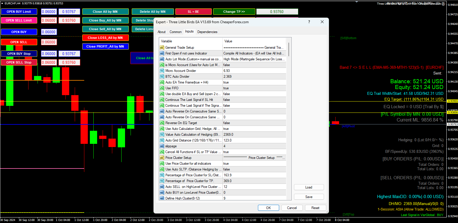
Task: Click icon beside Use FIFO variable
Action: click(x=162, y=88)
